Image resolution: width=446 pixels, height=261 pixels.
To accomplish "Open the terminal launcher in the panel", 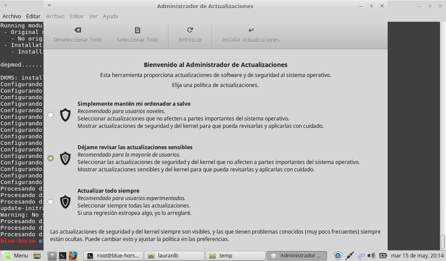I will [63, 255].
